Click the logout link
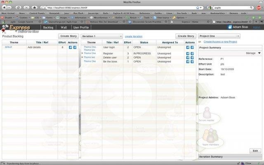 pyautogui.click(x=257, y=27)
